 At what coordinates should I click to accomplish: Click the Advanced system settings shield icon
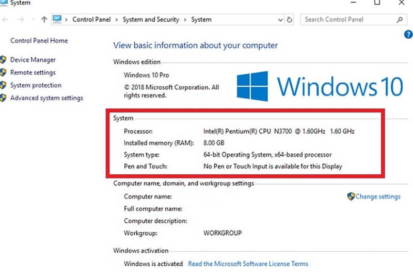click(3, 98)
